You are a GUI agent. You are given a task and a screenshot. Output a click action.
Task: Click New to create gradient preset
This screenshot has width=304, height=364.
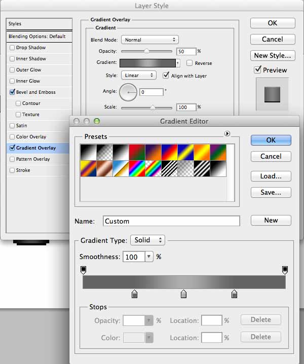pos(271,220)
